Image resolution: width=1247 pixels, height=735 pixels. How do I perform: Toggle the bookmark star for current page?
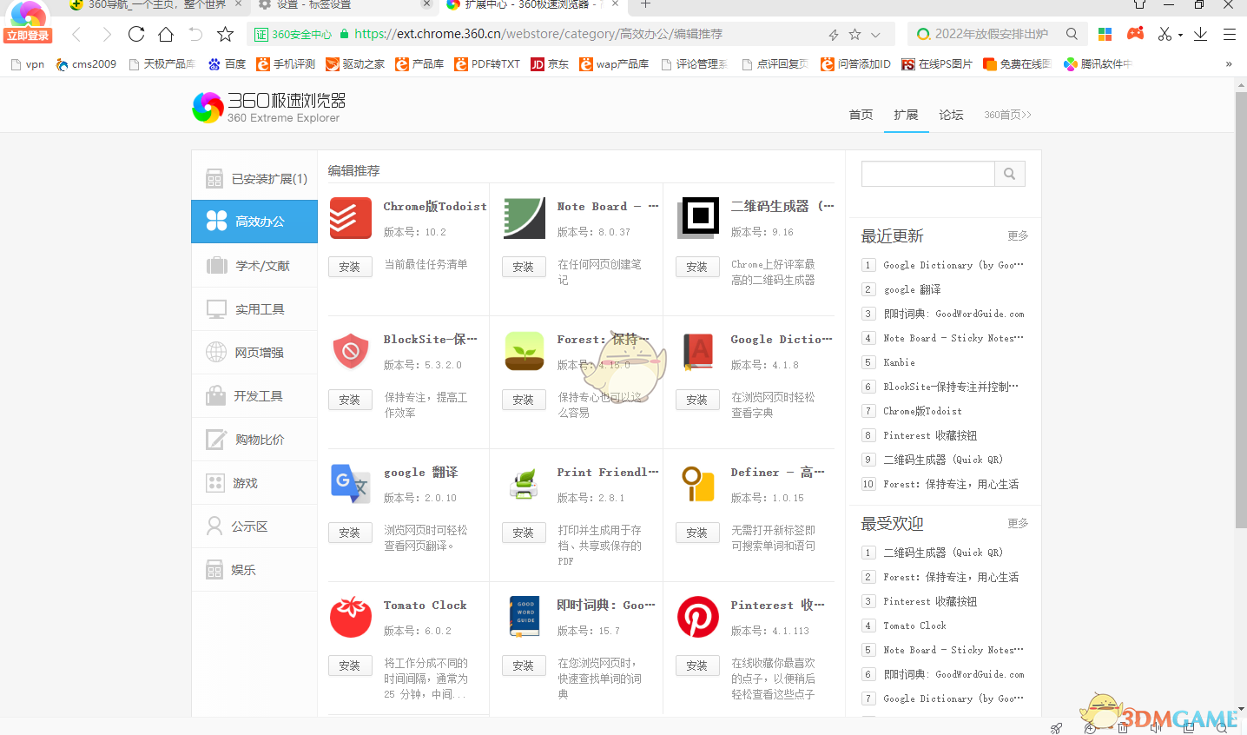coord(855,34)
